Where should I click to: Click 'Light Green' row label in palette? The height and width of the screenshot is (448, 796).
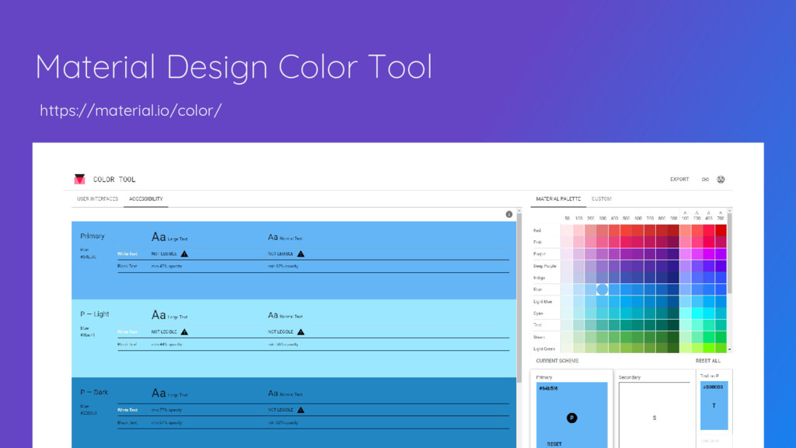tap(543, 349)
